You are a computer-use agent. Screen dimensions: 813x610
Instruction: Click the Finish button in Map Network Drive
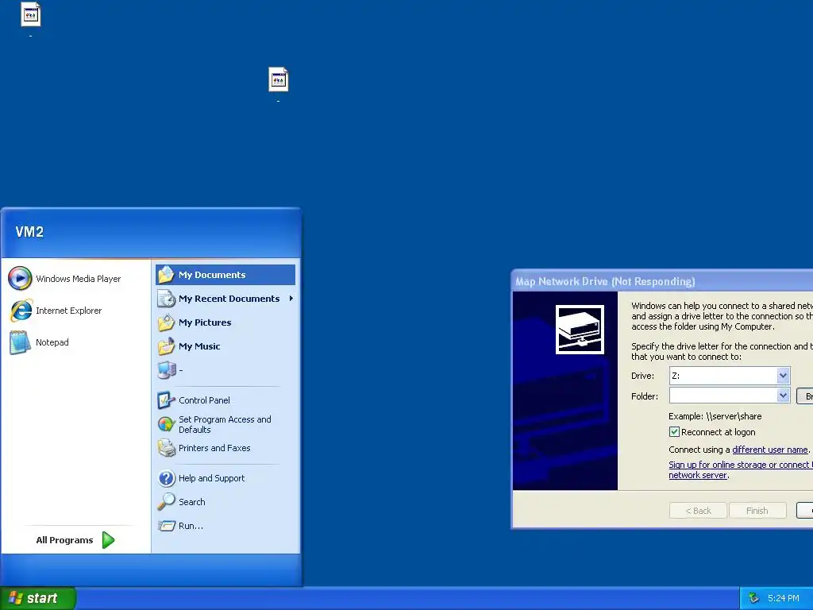(x=757, y=511)
